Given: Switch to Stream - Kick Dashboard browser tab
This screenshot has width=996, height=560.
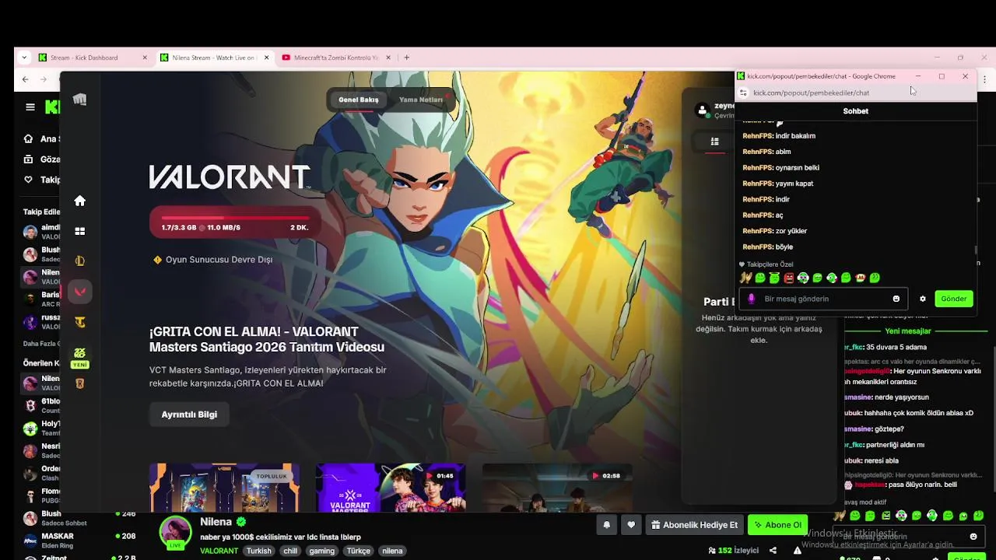Looking at the screenshot, I should tap(92, 58).
